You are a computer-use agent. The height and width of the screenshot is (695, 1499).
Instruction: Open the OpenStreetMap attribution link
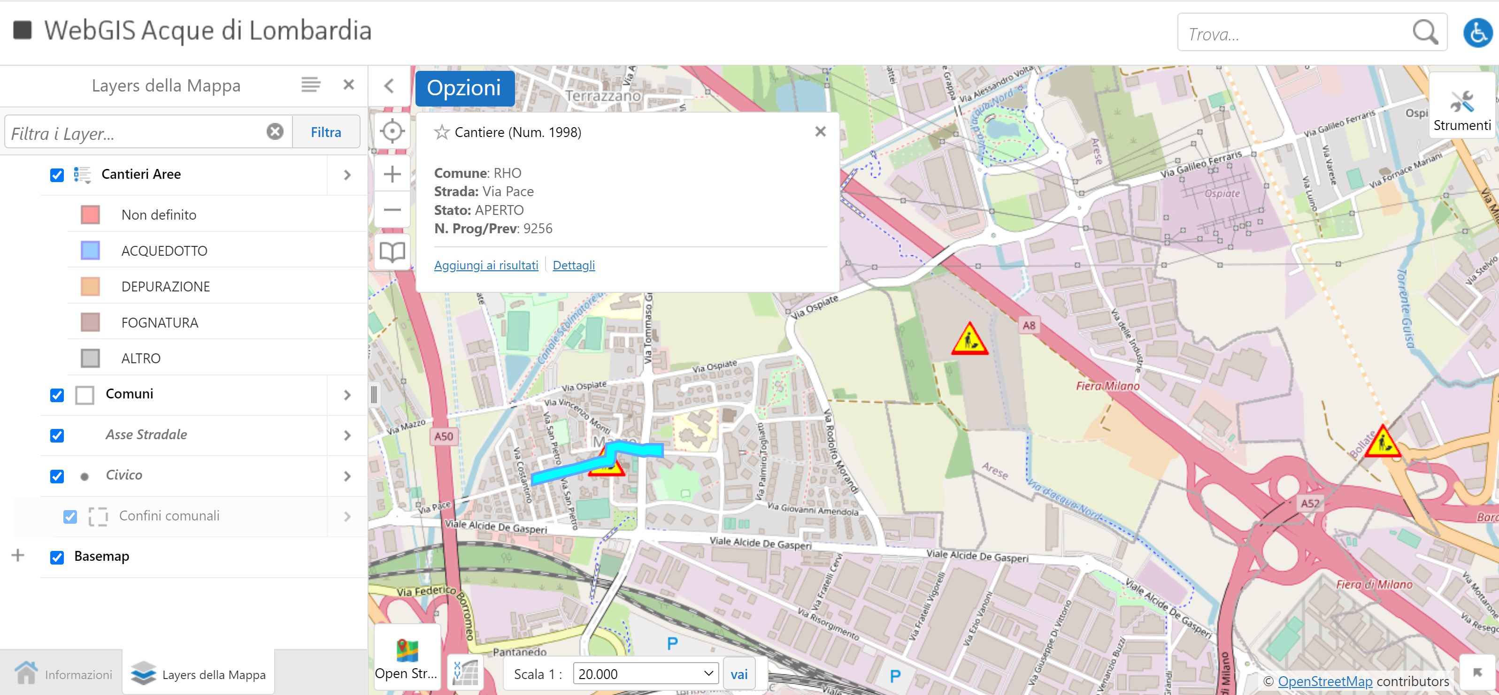click(1325, 681)
